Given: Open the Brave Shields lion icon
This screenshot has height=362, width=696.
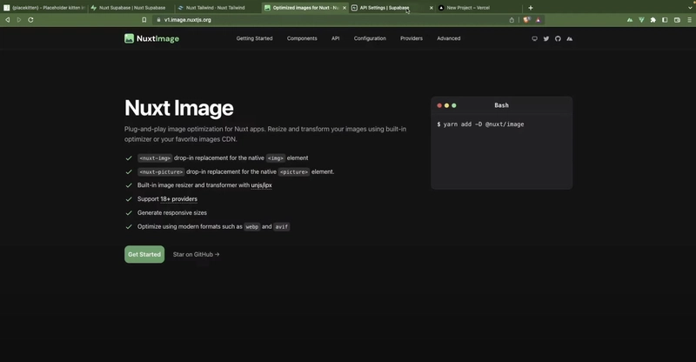Looking at the screenshot, I should 527,19.
